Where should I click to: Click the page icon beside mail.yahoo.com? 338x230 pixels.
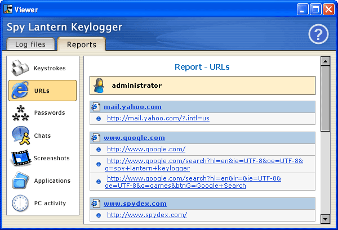[x=96, y=107]
